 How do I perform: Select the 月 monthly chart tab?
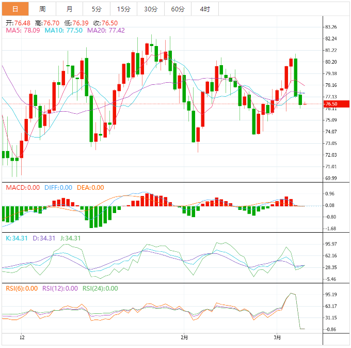pos(70,9)
